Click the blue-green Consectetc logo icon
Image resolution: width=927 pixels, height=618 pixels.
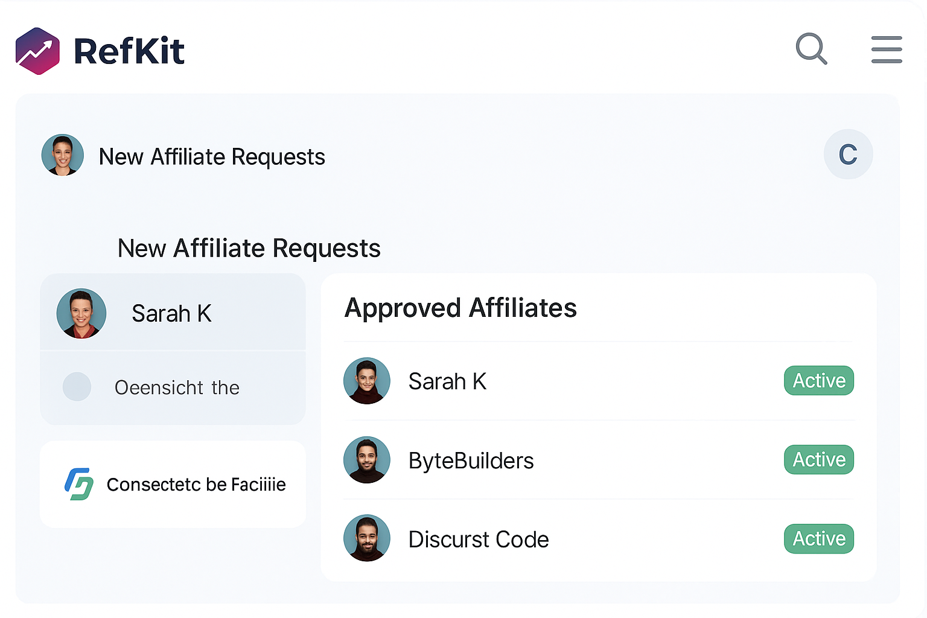tap(79, 484)
